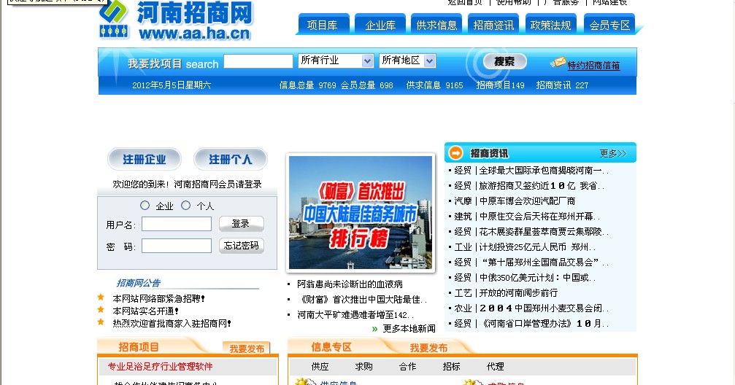Open the 所有地区 dropdown
This screenshot has width=735, height=385.
(407, 61)
